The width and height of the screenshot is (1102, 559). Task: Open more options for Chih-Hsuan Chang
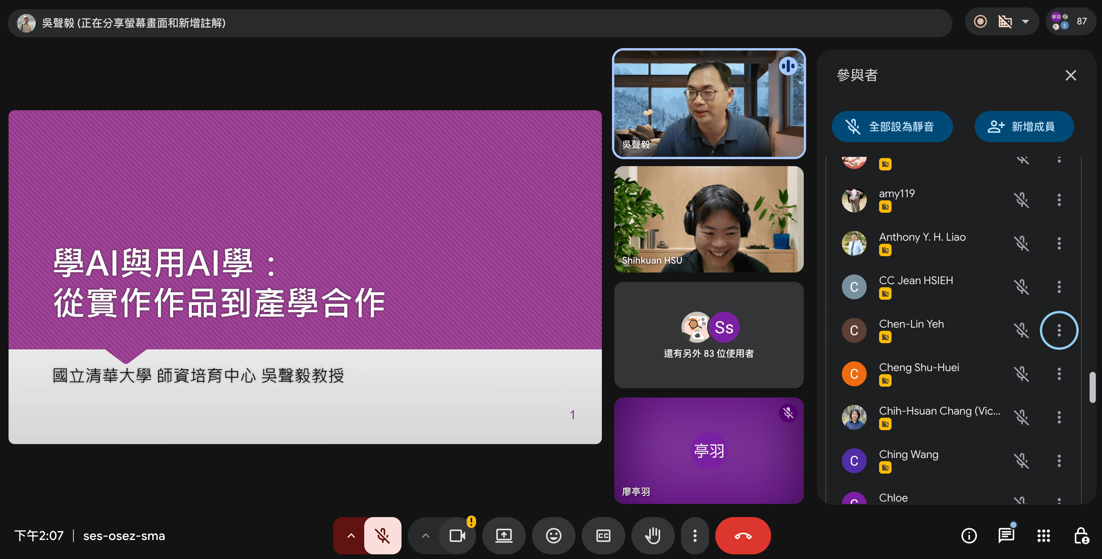tap(1059, 417)
